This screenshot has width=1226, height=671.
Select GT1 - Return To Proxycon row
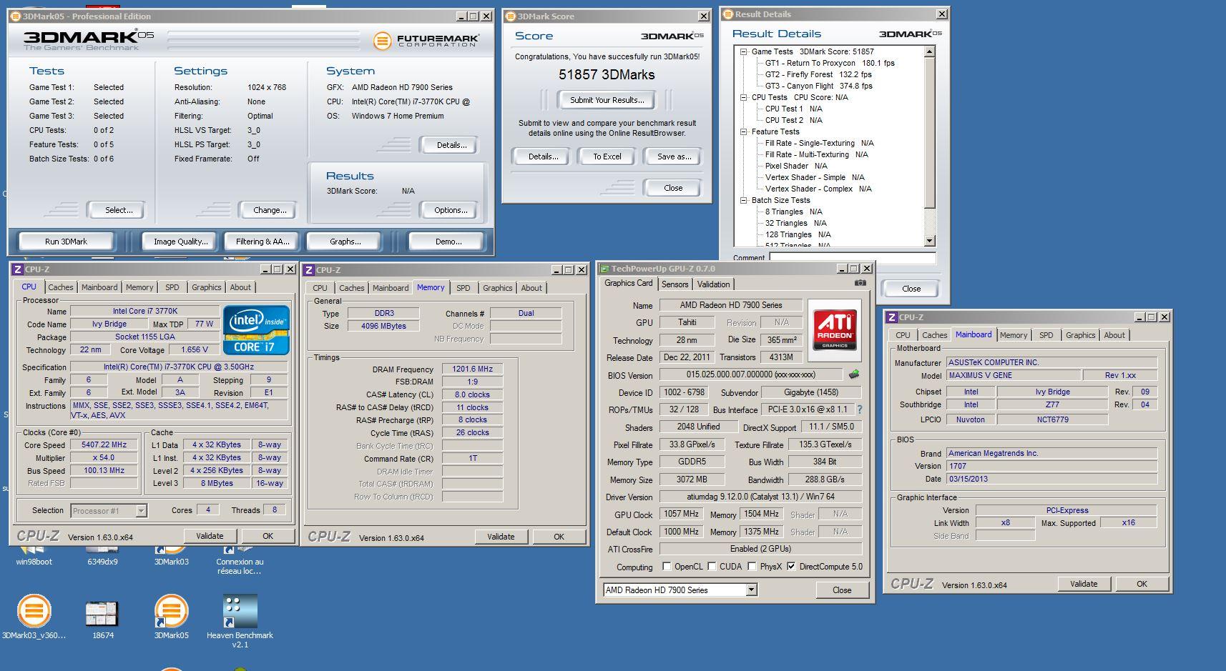point(830,63)
